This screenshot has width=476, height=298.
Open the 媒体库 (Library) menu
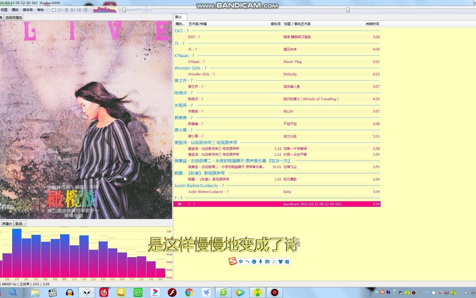(28, 10)
